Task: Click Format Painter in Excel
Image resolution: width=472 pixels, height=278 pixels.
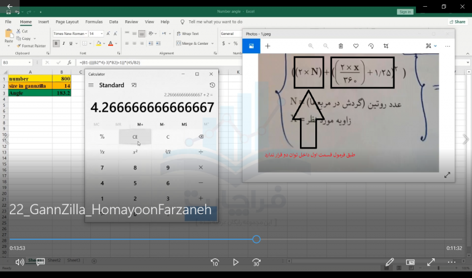Action: click(31, 46)
